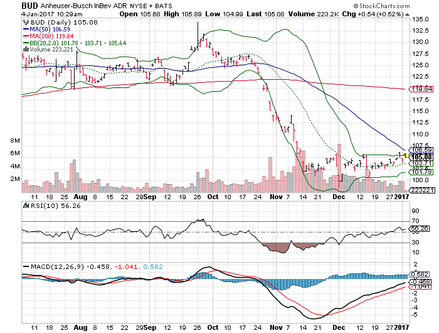The width and height of the screenshot is (439, 333).
Task: Click the blue 0.582 histogram tag on axis
Action: [419, 275]
